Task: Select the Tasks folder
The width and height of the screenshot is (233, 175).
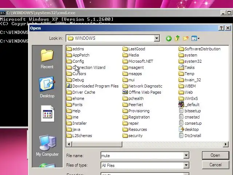Action: click(x=186, y=67)
